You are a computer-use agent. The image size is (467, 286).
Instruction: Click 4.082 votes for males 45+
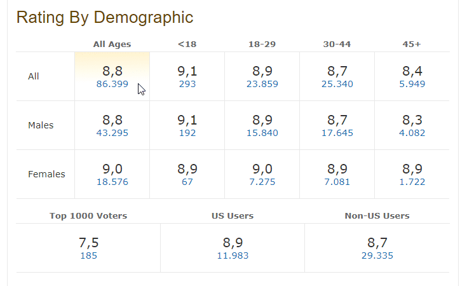coord(412,133)
